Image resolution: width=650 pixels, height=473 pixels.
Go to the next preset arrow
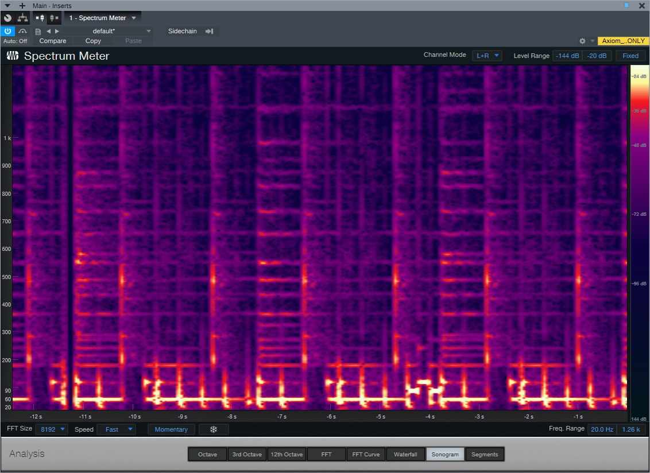[x=57, y=31]
